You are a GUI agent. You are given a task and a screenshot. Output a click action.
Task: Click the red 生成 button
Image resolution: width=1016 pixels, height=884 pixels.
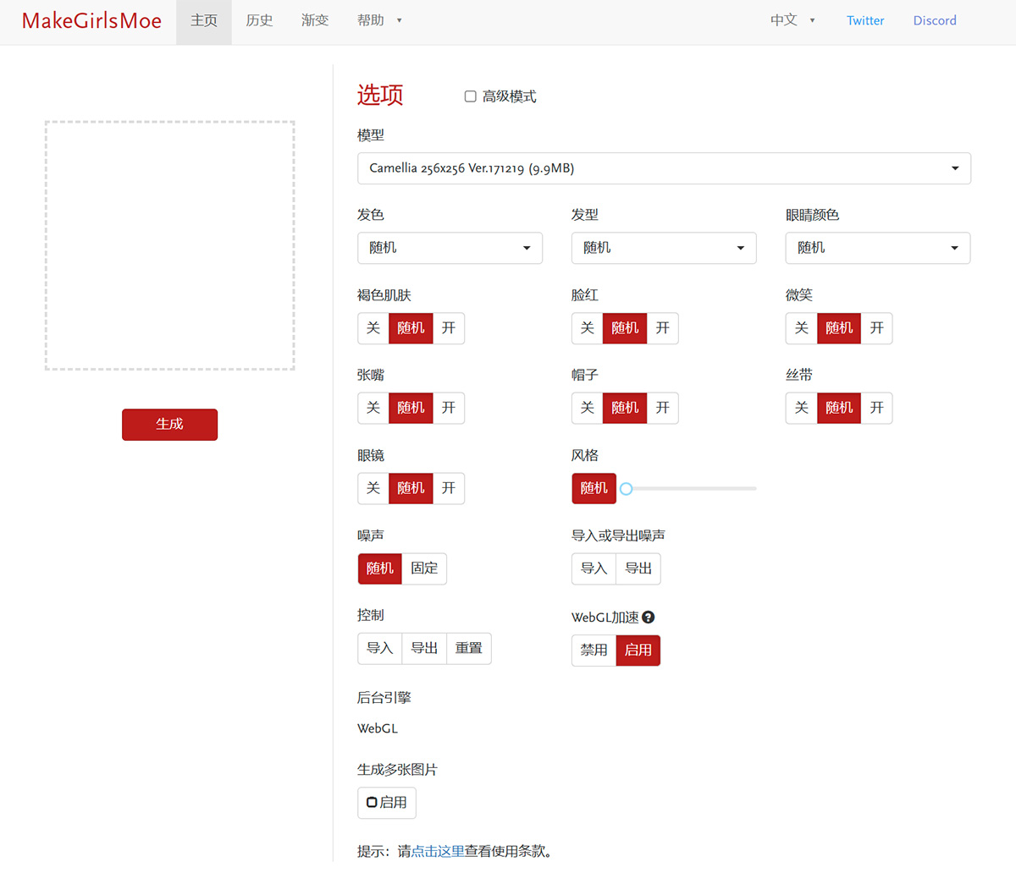click(x=169, y=425)
